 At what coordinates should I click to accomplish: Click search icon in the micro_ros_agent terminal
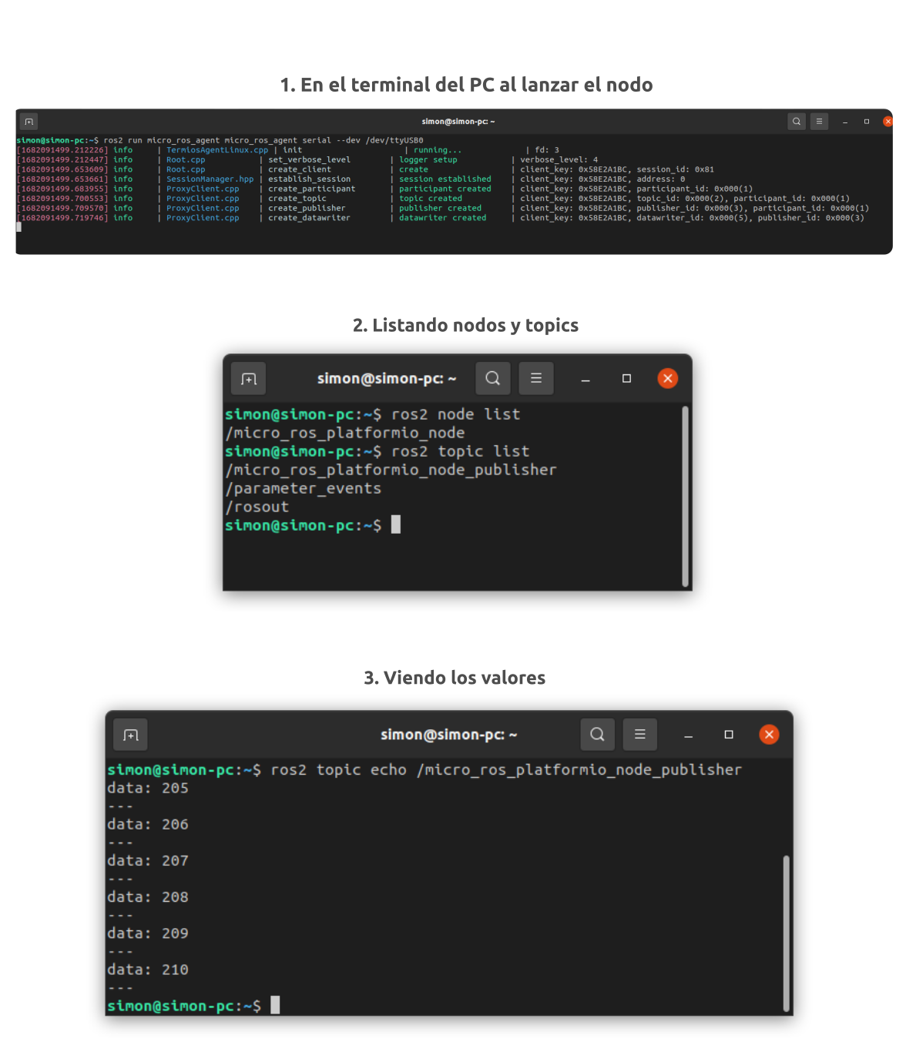click(x=797, y=122)
